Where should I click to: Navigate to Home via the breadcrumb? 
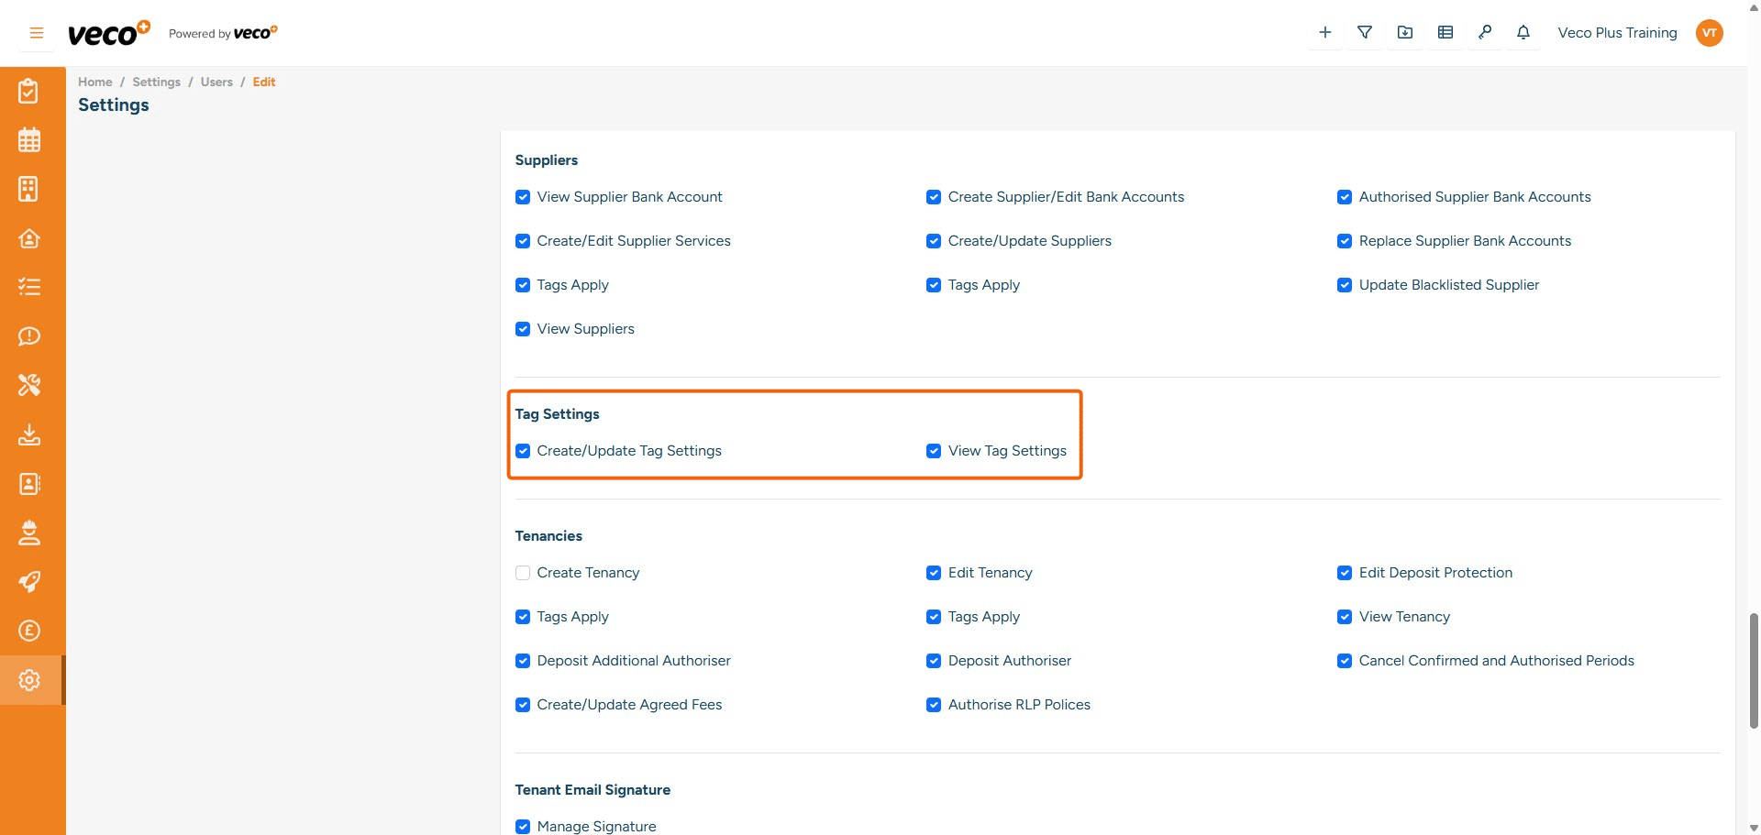94,82
